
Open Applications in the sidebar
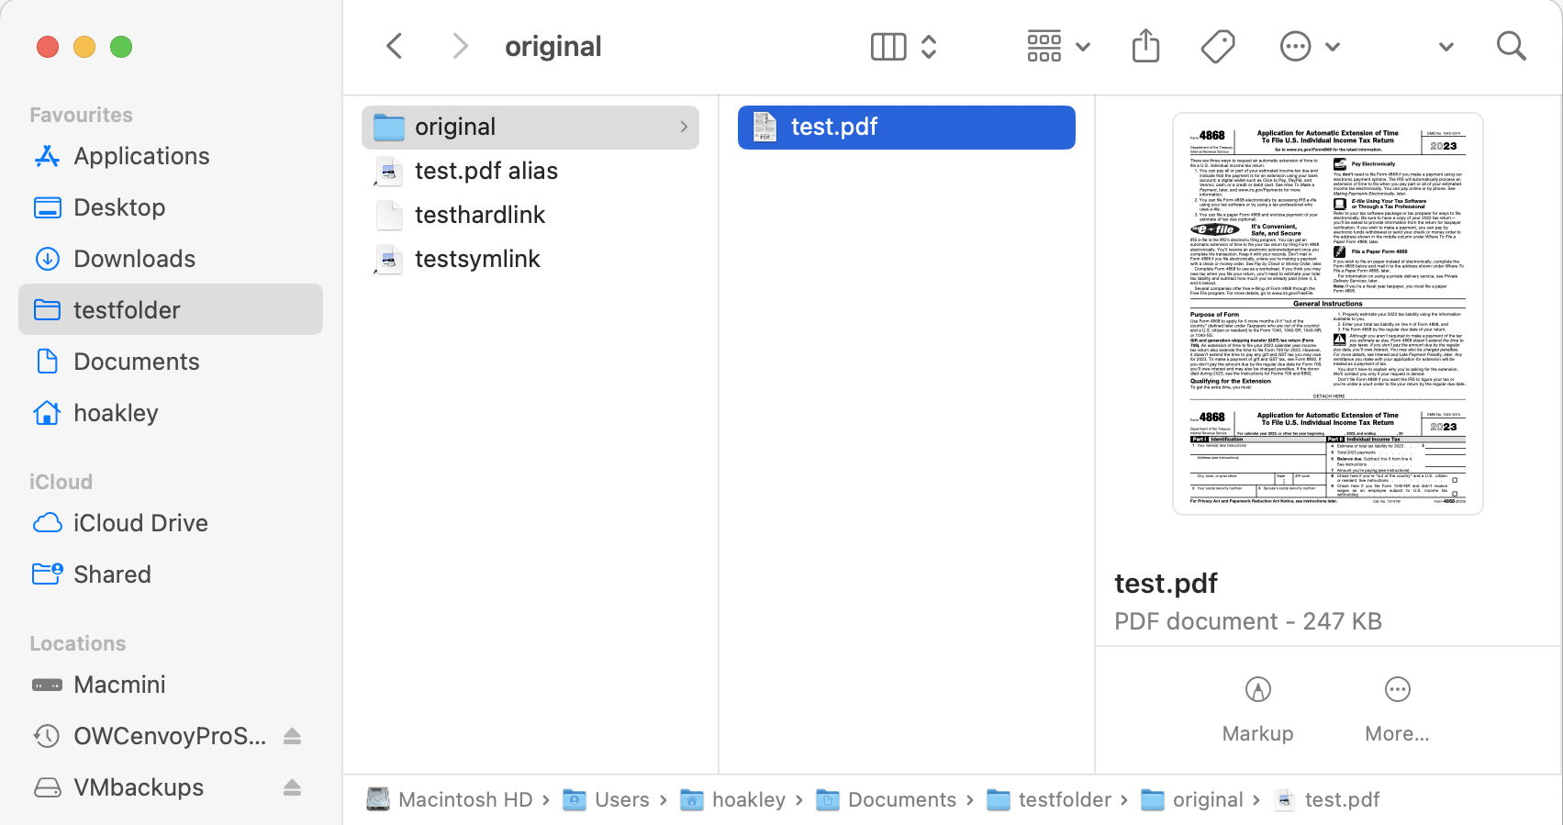141,156
